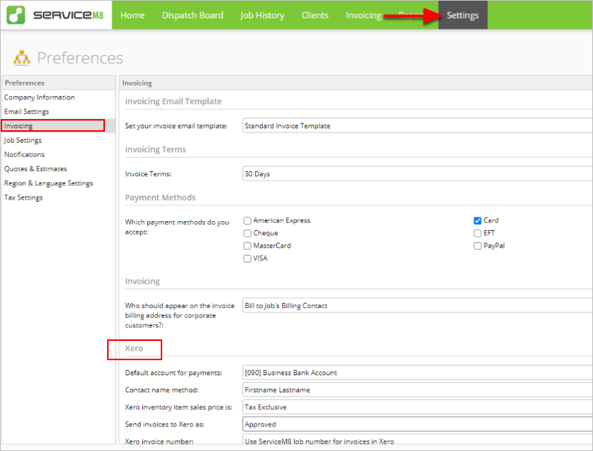Select the Settings tab
This screenshot has height=451, width=593.
coord(463,15)
